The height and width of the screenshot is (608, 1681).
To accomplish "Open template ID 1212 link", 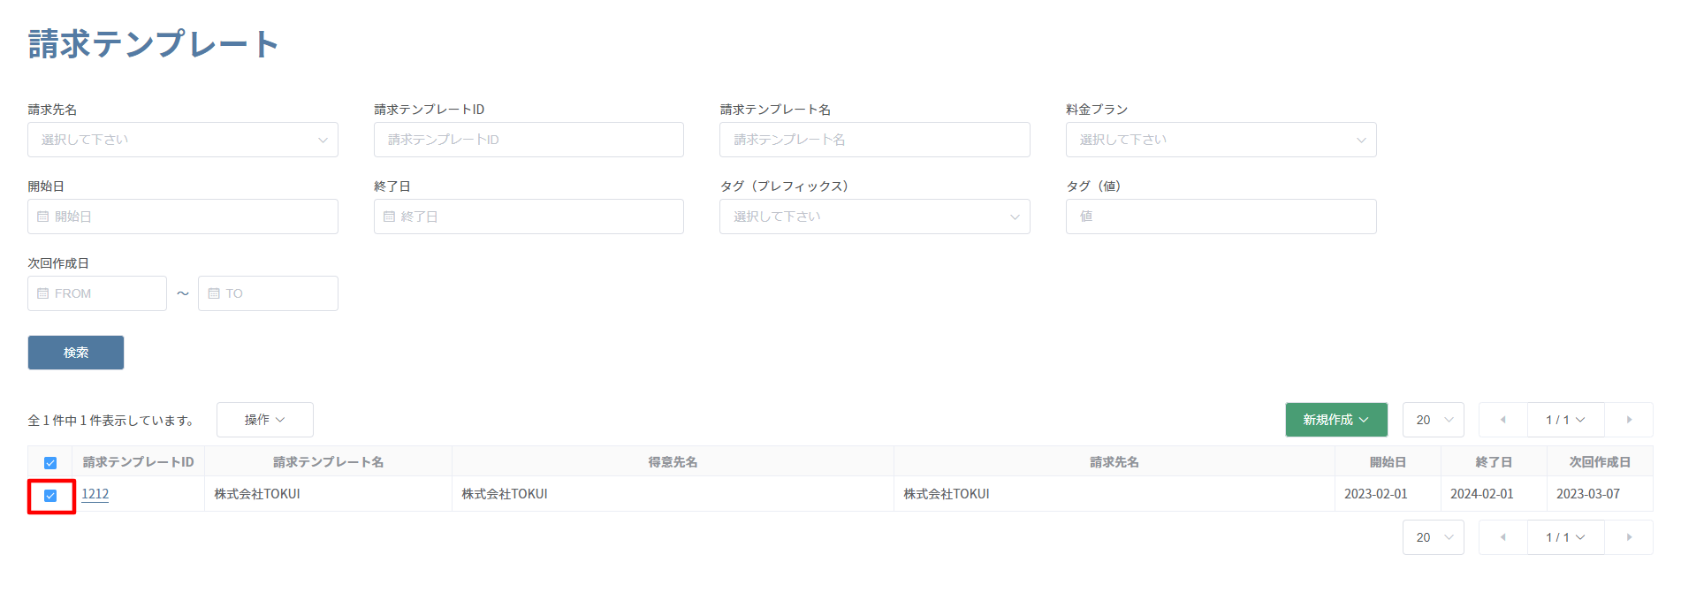I will [95, 494].
